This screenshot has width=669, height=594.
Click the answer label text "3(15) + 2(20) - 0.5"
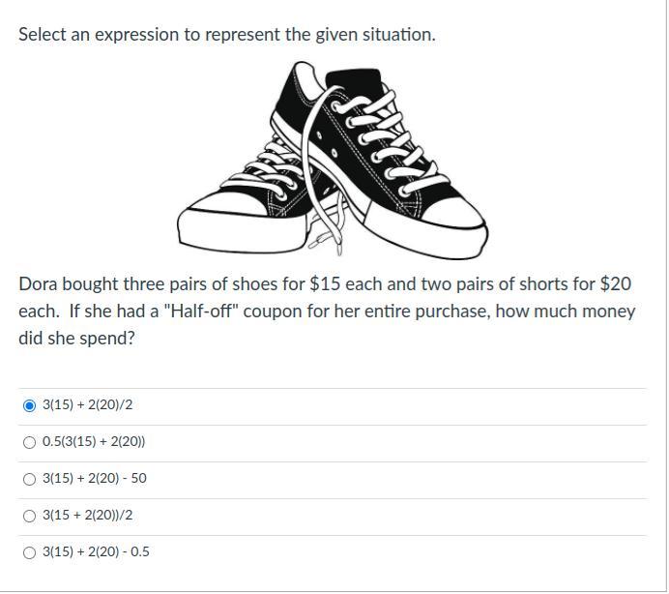coord(96,552)
